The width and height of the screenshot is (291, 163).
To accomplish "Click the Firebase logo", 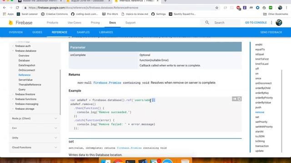I will [20, 23].
